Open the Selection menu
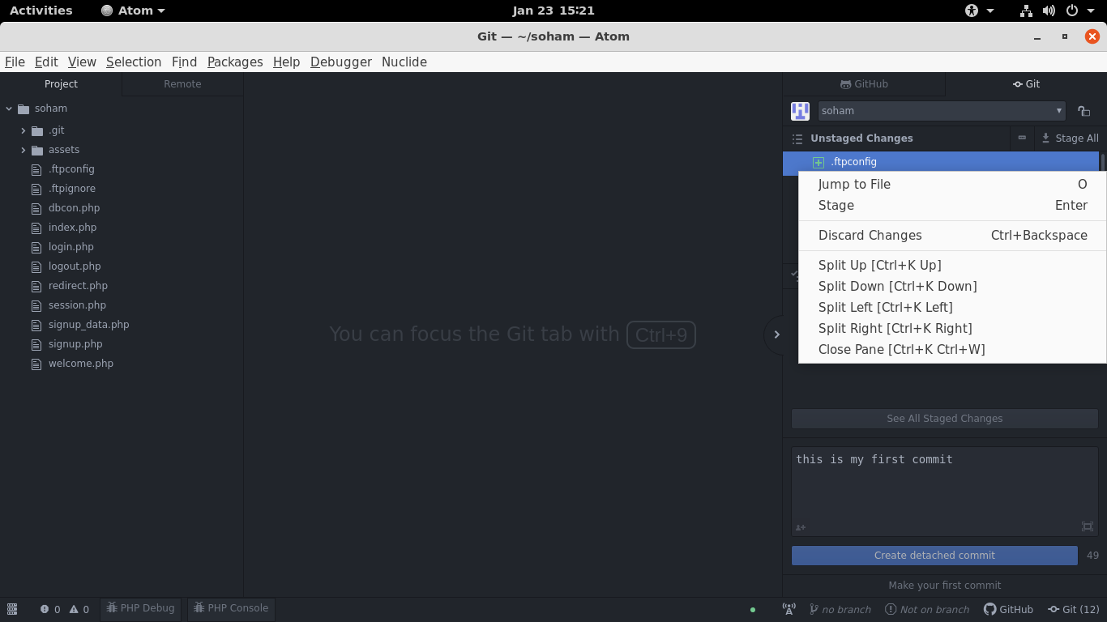Viewport: 1107px width, 622px height. point(134,62)
